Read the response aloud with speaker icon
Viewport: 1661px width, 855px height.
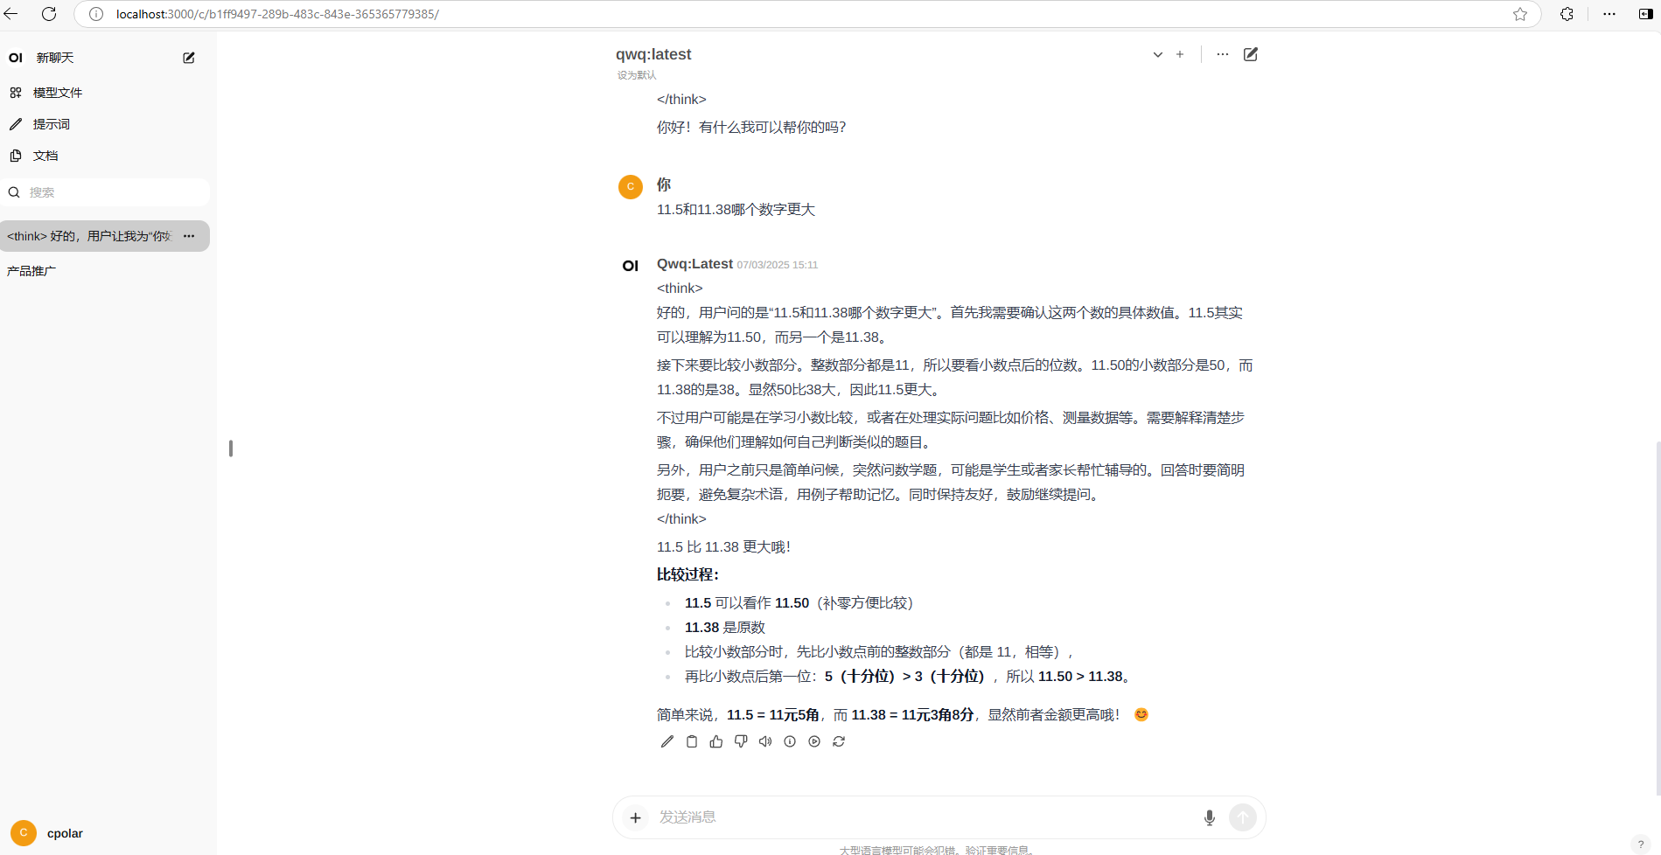[765, 741]
